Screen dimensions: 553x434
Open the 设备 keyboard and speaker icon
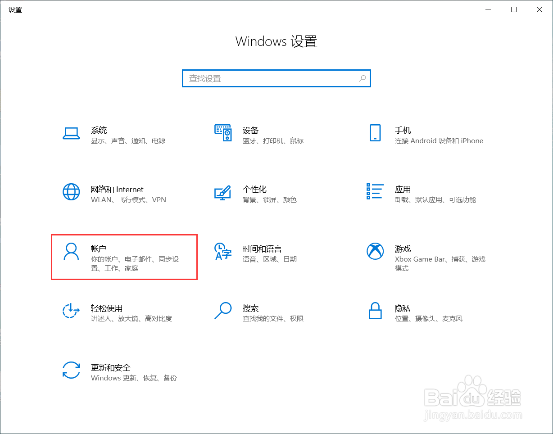(223, 133)
